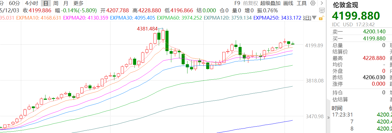Click the 4381.484 high price marker
Screen dimensions: 392x133
(x=147, y=29)
